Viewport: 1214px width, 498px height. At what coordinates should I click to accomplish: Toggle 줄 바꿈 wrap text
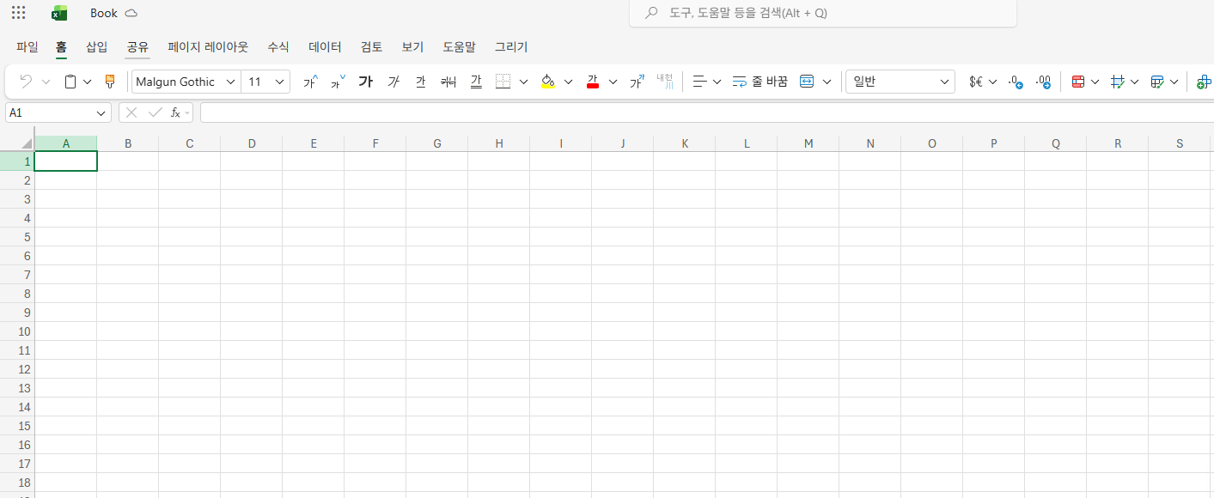760,82
